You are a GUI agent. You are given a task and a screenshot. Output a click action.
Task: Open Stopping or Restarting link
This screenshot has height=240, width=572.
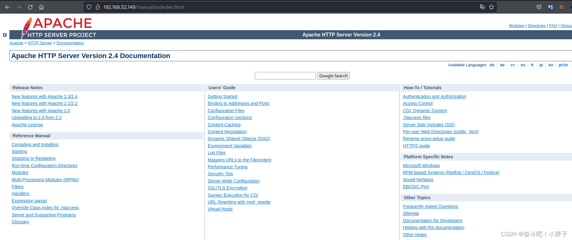point(33,158)
